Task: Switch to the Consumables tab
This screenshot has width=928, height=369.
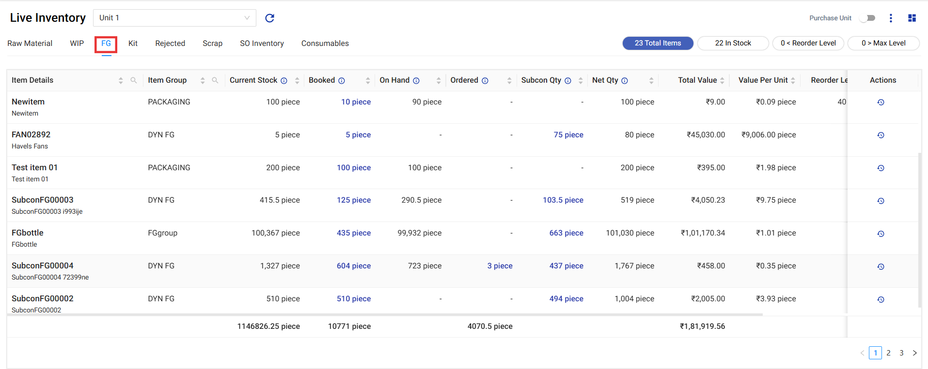Action: tap(325, 44)
